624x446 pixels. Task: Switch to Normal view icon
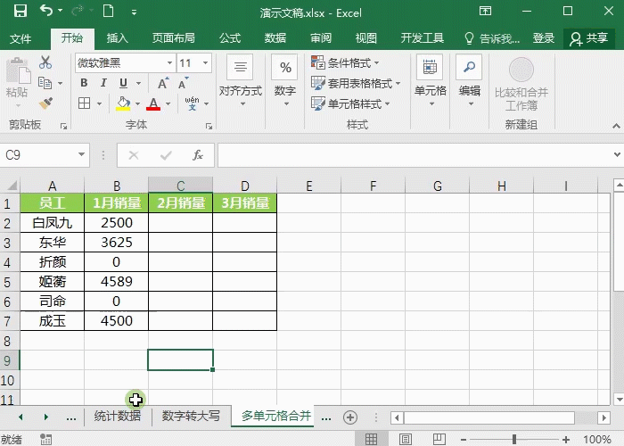tap(372, 439)
